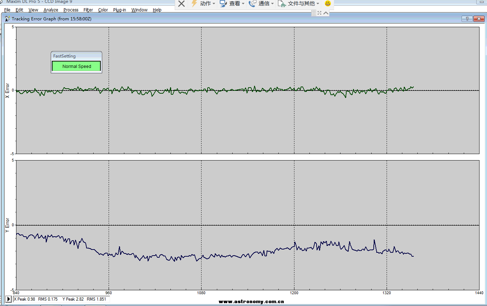Click the help question mark button of Tracking Error Graph

(467, 19)
